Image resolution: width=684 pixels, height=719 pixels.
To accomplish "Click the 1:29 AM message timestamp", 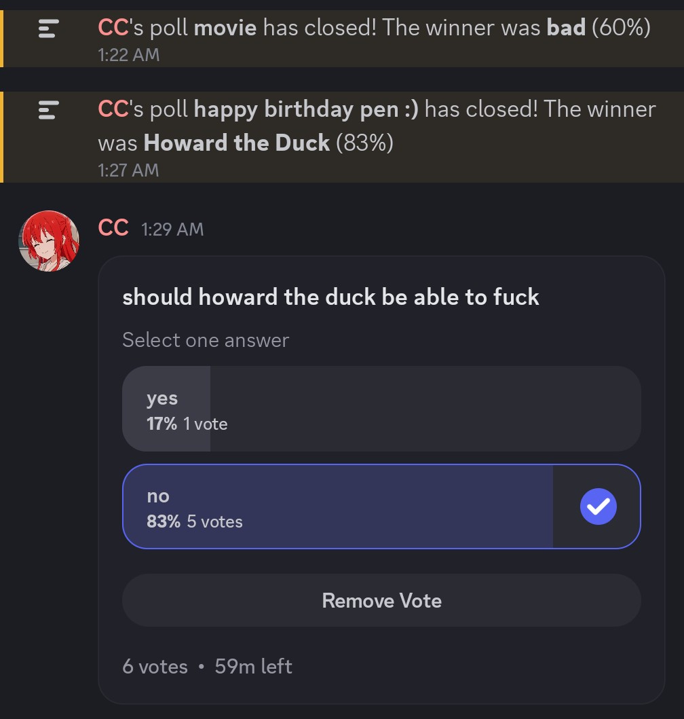I will tap(172, 229).
